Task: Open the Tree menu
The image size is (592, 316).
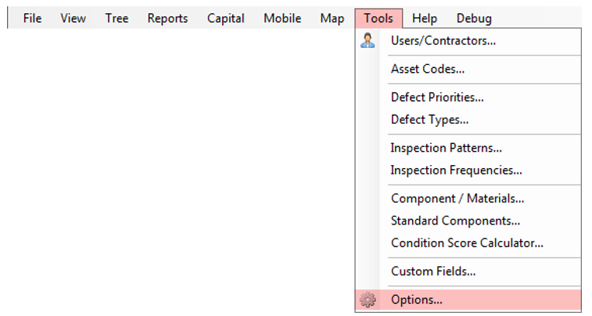Action: tap(117, 18)
